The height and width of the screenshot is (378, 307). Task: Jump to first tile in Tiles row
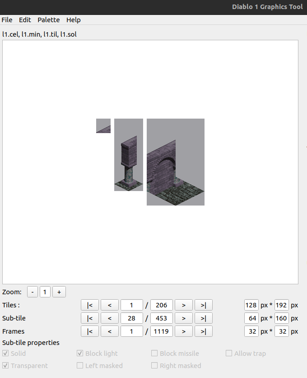click(90, 305)
